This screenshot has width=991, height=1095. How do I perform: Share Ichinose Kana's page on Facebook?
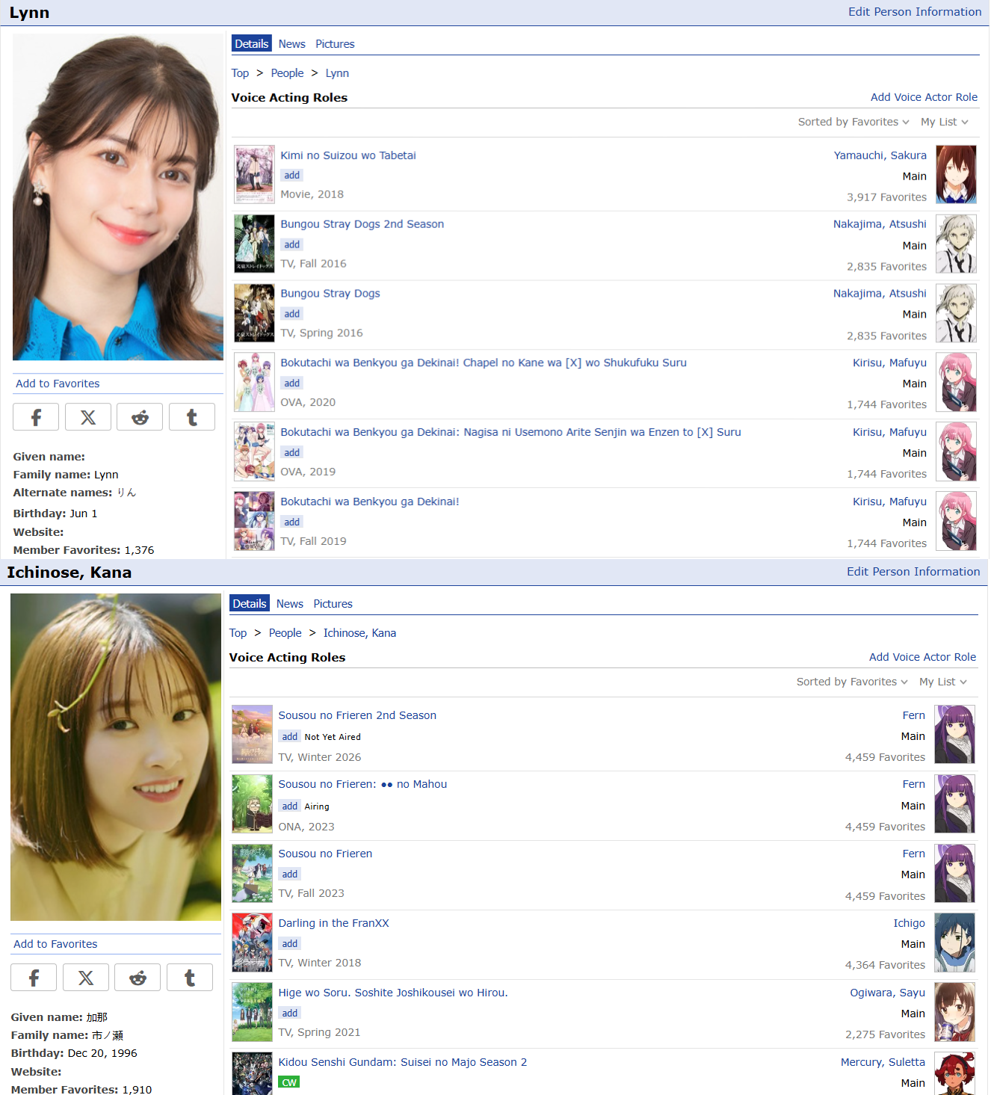pyautogui.click(x=34, y=977)
